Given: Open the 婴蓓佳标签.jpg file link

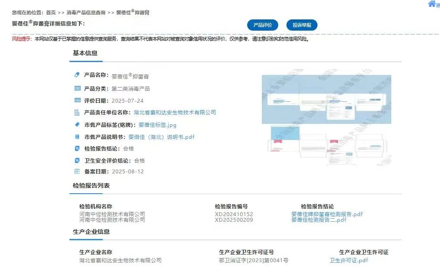Looking at the screenshot, I should coord(157,125).
